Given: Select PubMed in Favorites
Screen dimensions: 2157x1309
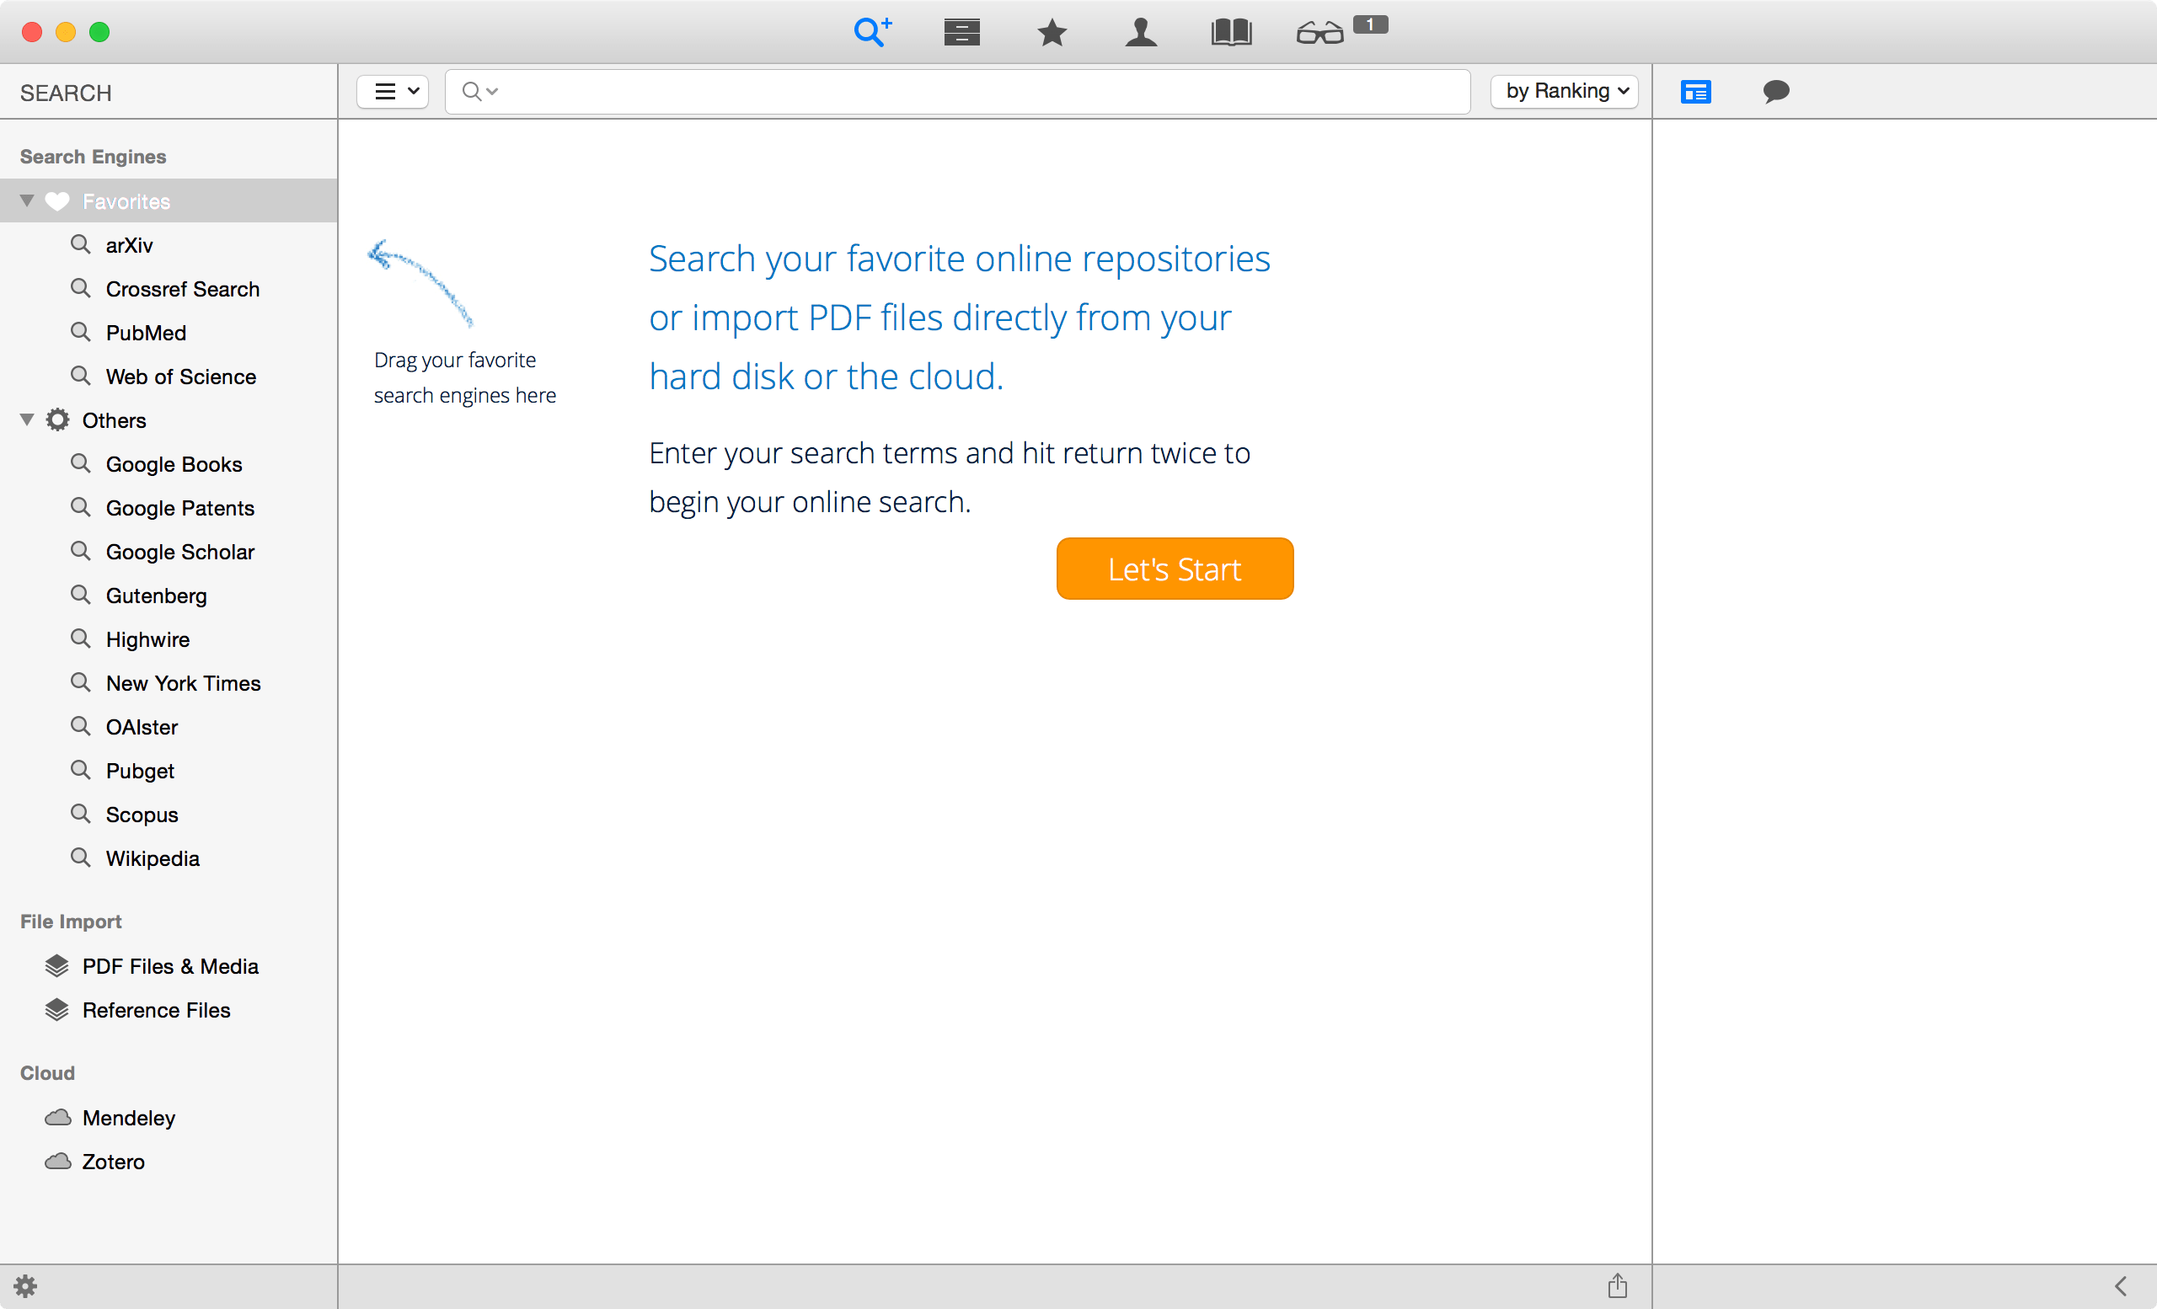Looking at the screenshot, I should [x=145, y=333].
